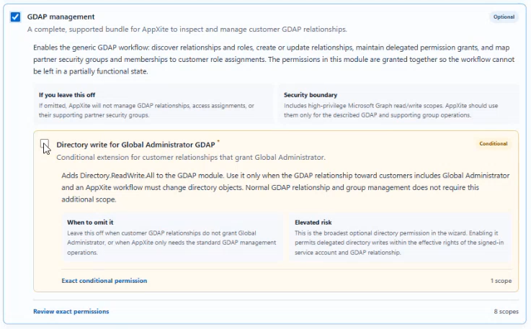Click the If you leave this off panel
This screenshot has height=329, width=531.
153,104
